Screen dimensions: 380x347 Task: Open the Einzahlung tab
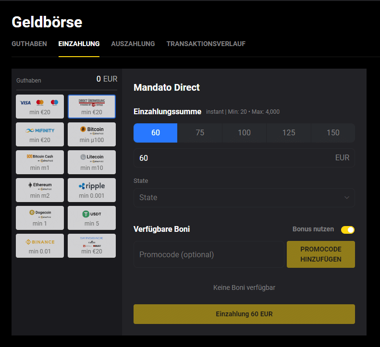[79, 44]
